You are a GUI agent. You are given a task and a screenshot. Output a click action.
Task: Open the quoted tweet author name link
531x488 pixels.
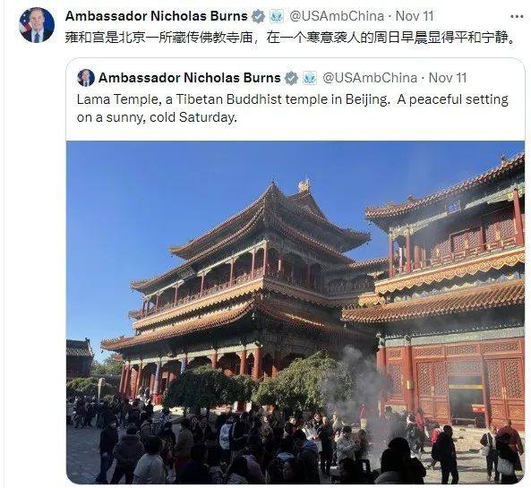(189, 78)
